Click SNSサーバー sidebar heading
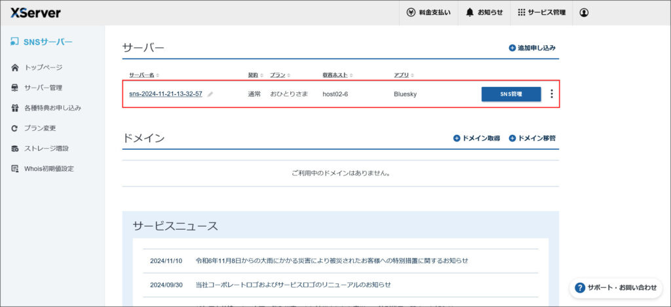The image size is (671, 307). coord(41,41)
